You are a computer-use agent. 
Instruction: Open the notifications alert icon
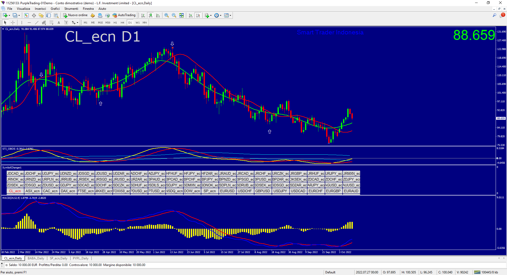(x=502, y=15)
